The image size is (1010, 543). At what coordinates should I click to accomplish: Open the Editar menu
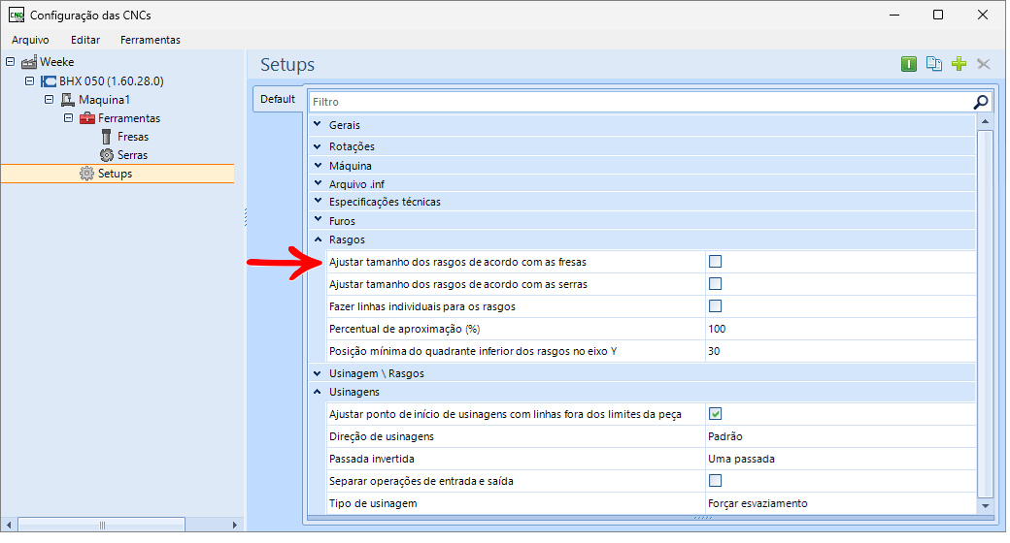[85, 40]
